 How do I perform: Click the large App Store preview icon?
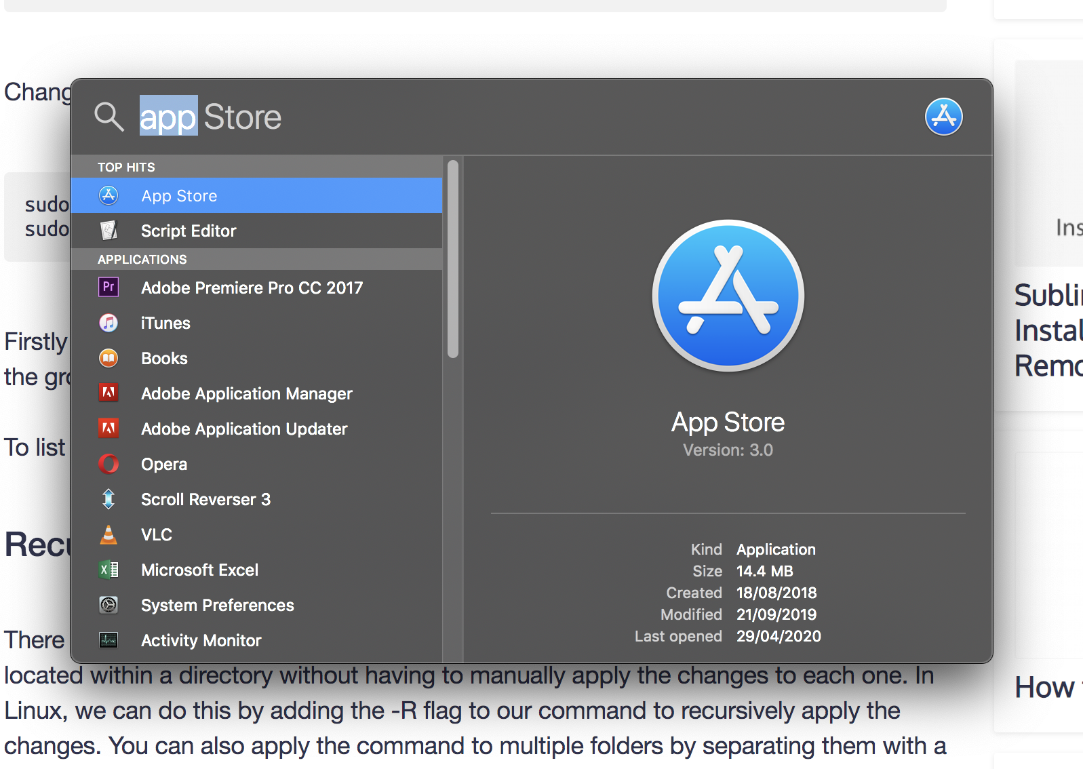[x=728, y=296]
